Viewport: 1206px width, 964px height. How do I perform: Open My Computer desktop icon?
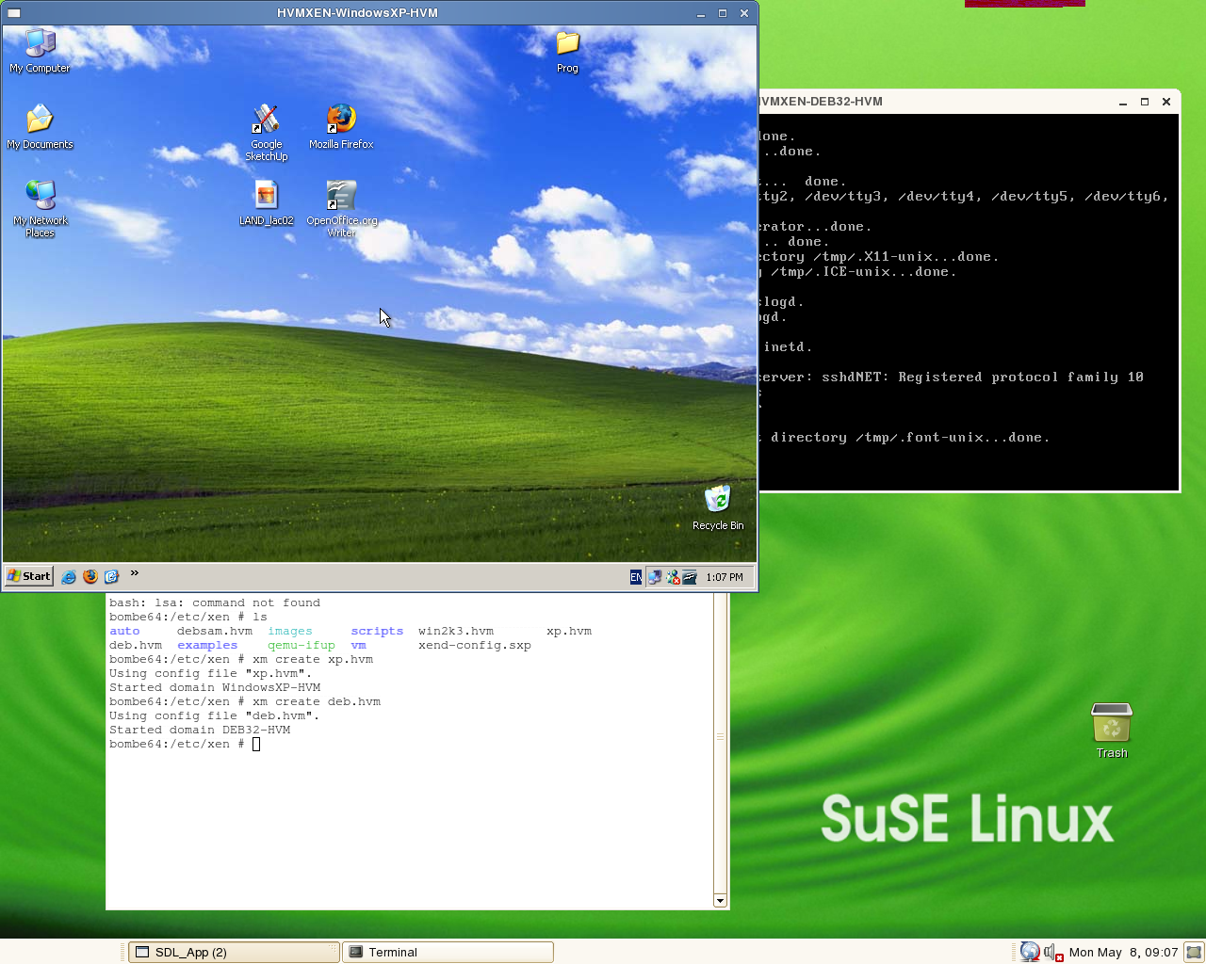(40, 44)
